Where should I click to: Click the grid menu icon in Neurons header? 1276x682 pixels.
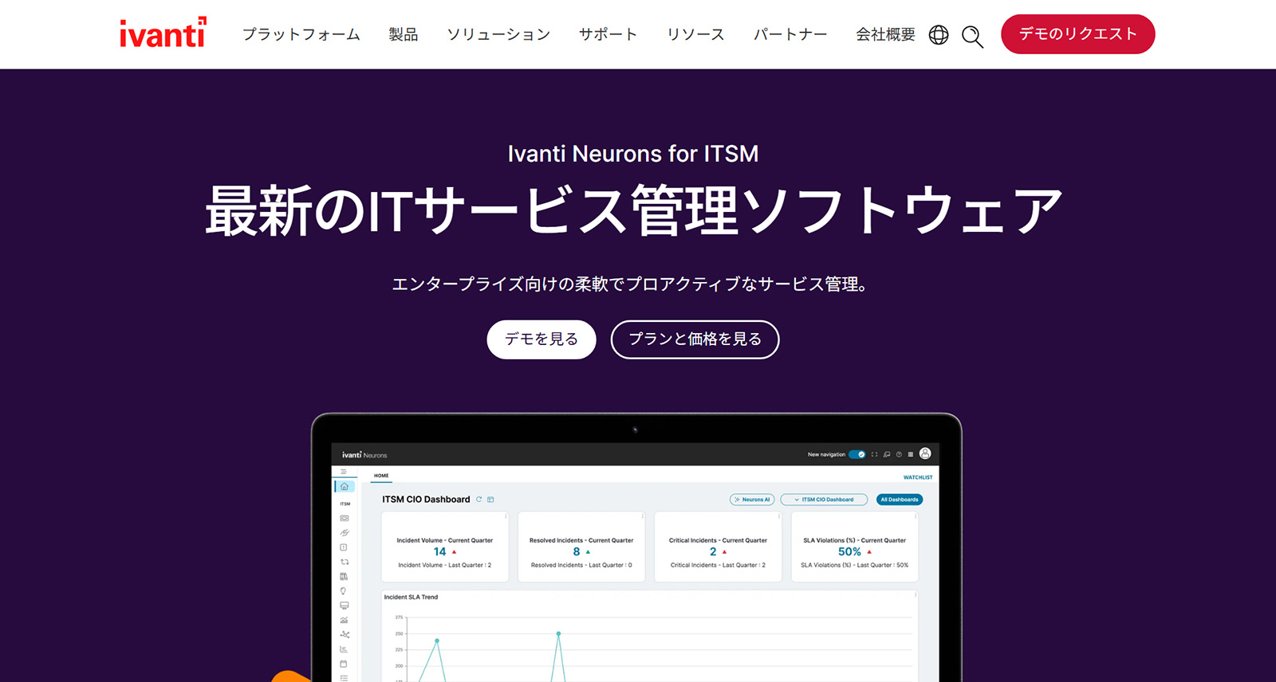(911, 454)
